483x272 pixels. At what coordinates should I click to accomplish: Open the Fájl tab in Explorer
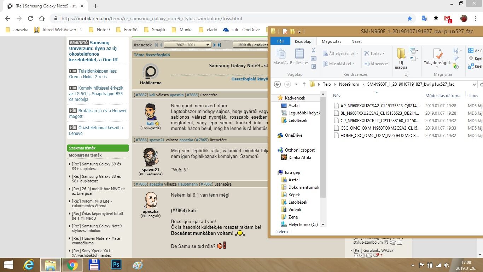coord(280,41)
